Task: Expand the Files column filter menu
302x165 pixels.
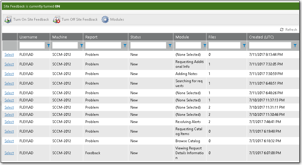Action: click(x=244, y=46)
